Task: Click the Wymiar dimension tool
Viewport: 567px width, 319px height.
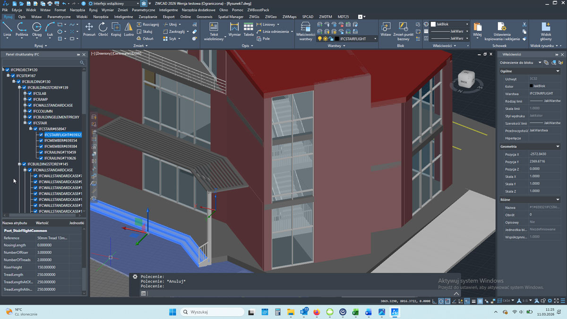Action: (x=234, y=29)
